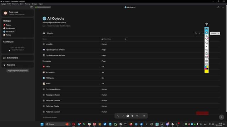This screenshot has width=227, height=127.
Task: Open the Работник Евгений row
Action: (131, 101)
